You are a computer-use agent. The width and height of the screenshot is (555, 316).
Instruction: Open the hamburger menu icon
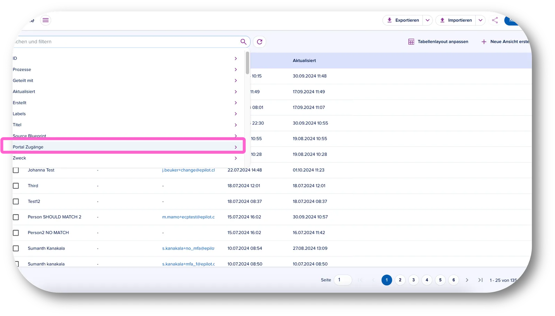45,20
